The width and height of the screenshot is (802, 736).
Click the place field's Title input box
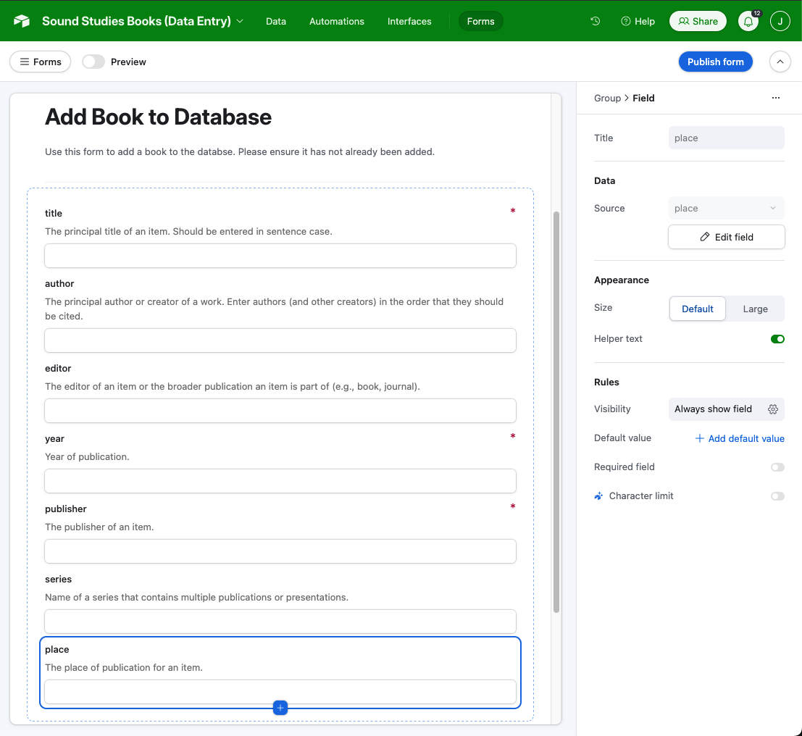coord(726,138)
